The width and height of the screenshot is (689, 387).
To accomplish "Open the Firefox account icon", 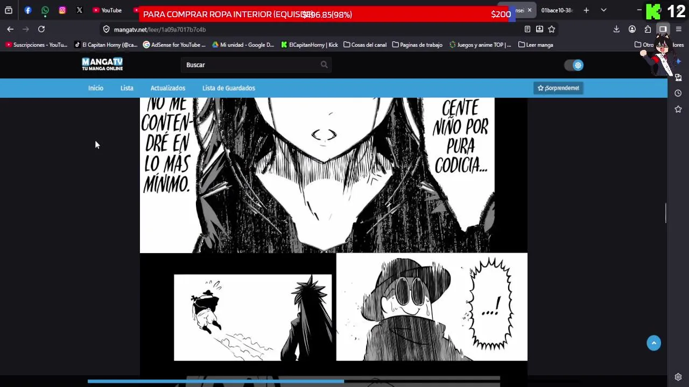I will point(632,29).
